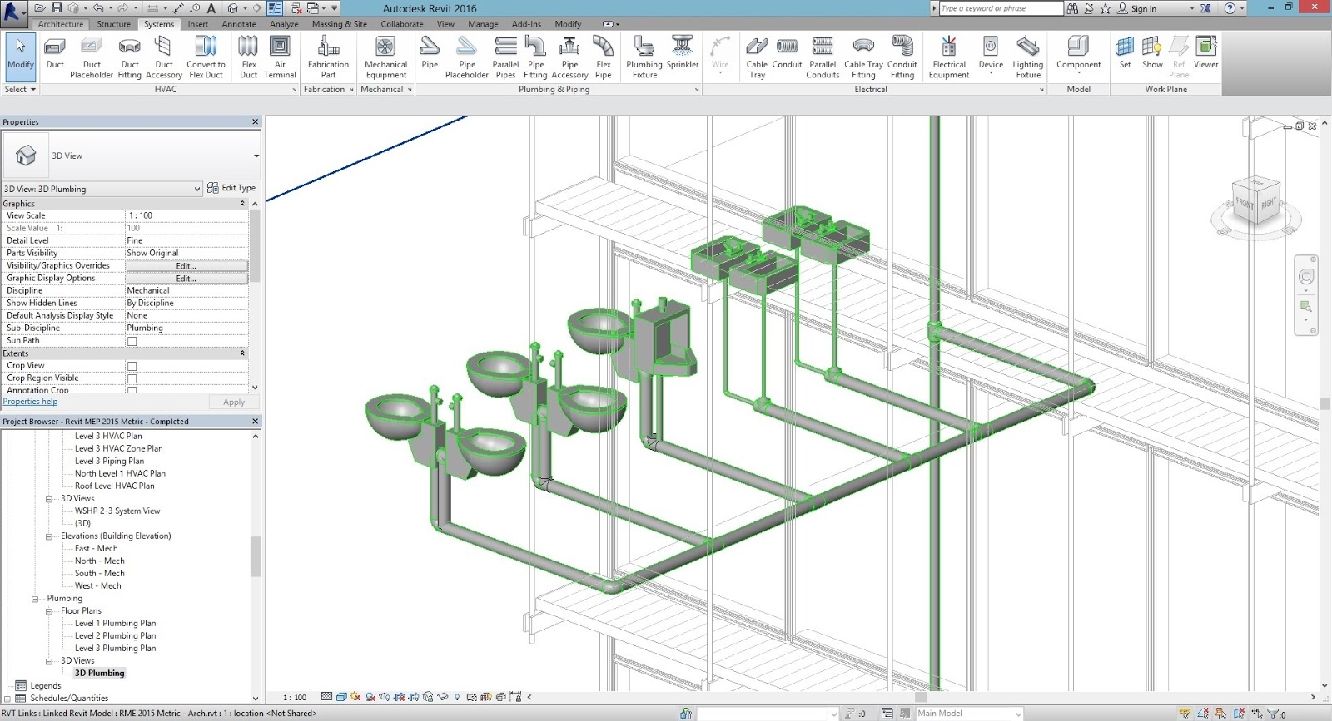Toggle Crop Region Visible checkbox
1332x721 pixels.
coord(132,378)
